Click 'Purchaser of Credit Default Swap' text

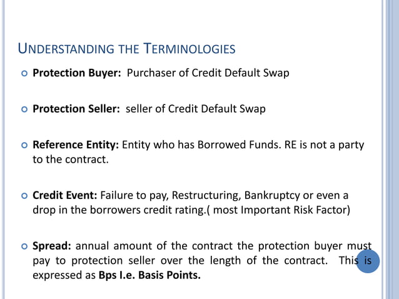[208, 73]
